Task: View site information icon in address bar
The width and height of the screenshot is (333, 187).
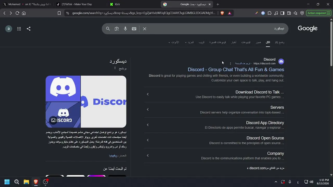Action: pyautogui.click(x=68, y=13)
